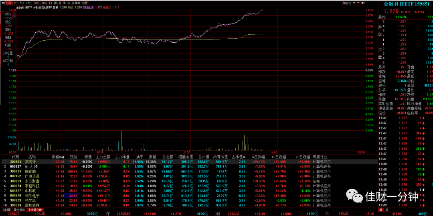Open 同花顺 stock row
Image resolution: width=433 pixels, height=216 pixels.
click(x=166, y=171)
